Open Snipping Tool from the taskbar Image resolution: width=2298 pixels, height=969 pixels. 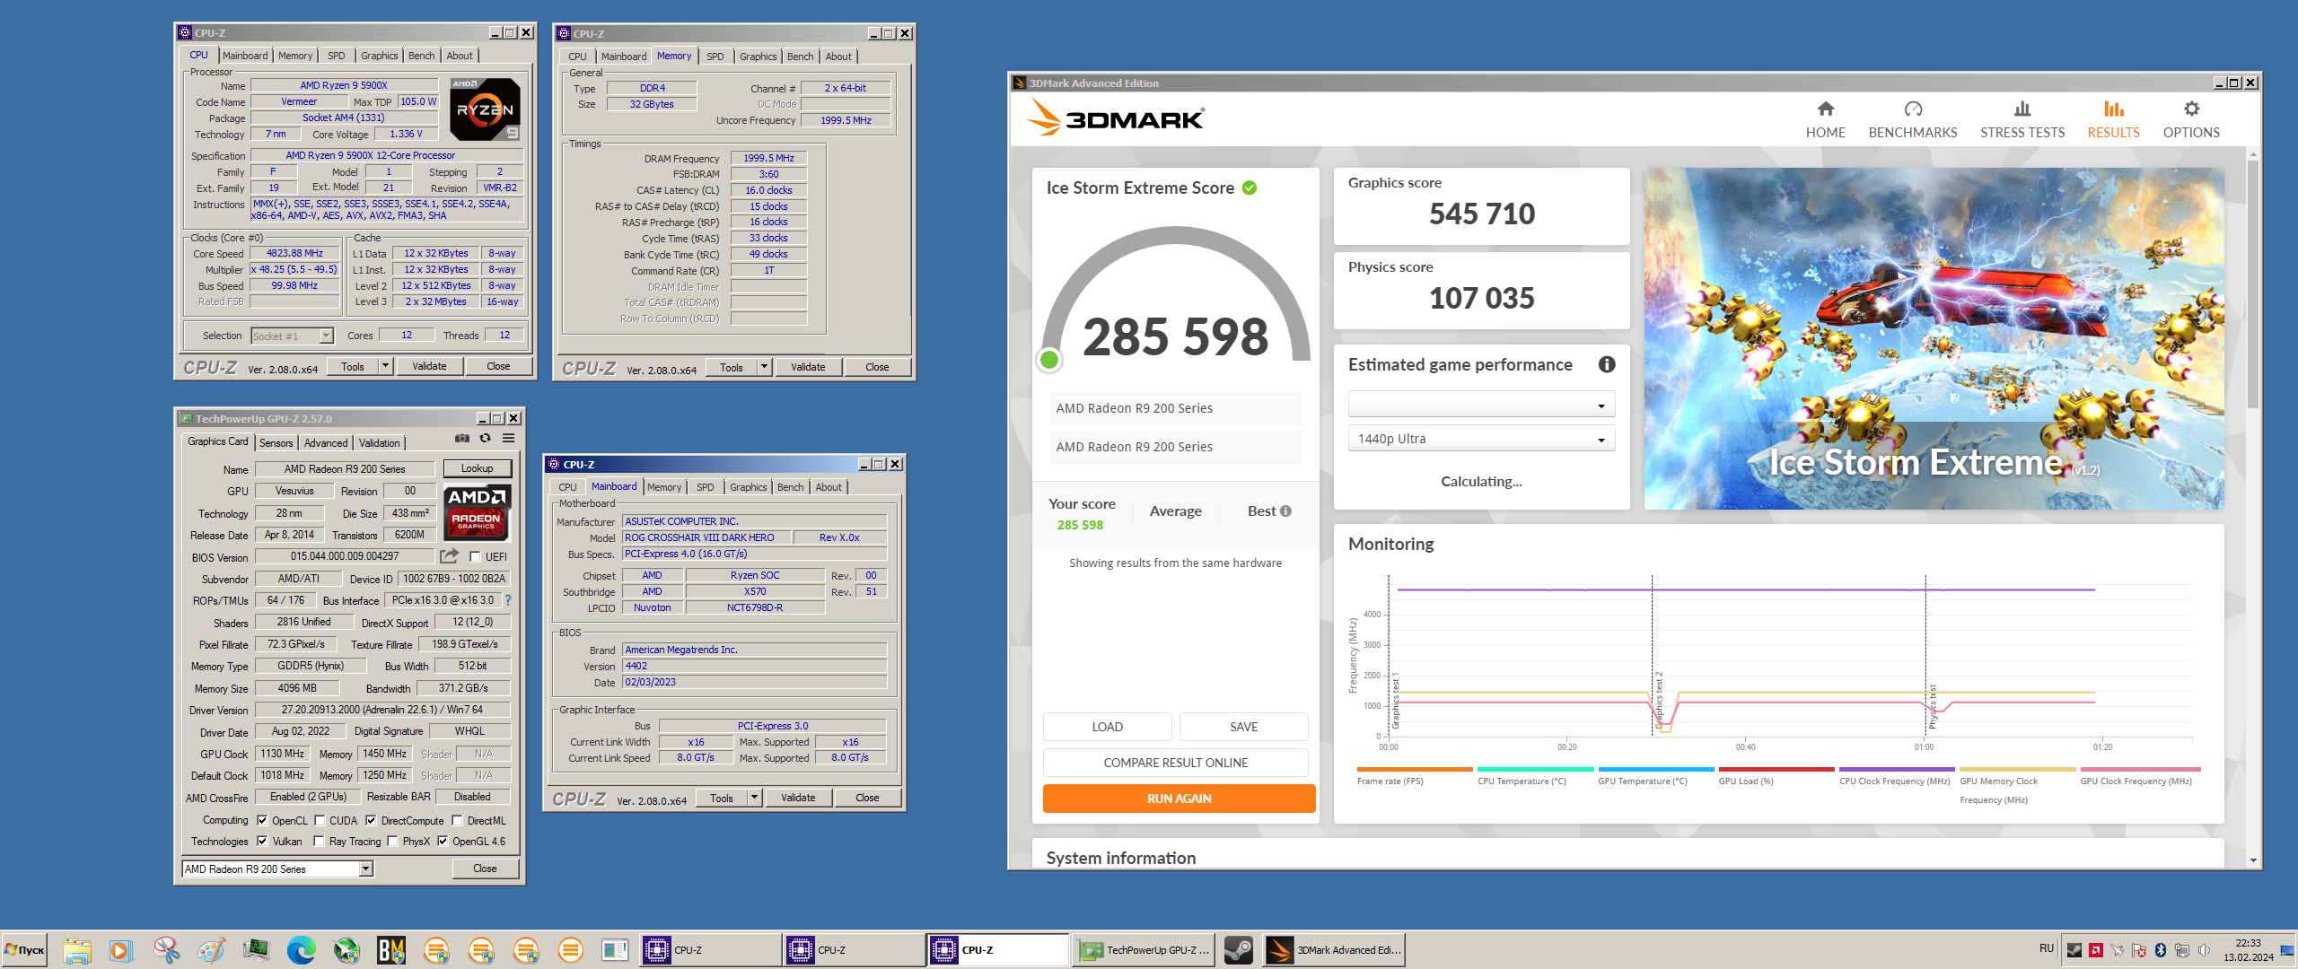[x=166, y=950]
